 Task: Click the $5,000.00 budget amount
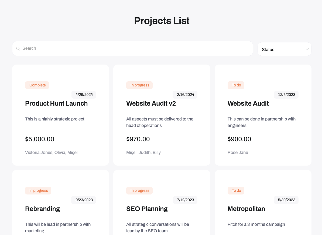pyautogui.click(x=40, y=139)
